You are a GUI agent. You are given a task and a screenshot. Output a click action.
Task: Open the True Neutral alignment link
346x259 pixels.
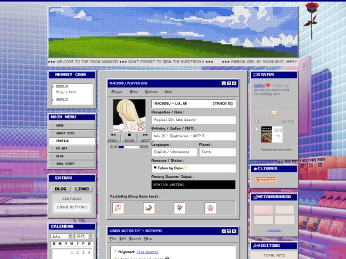(147, 252)
